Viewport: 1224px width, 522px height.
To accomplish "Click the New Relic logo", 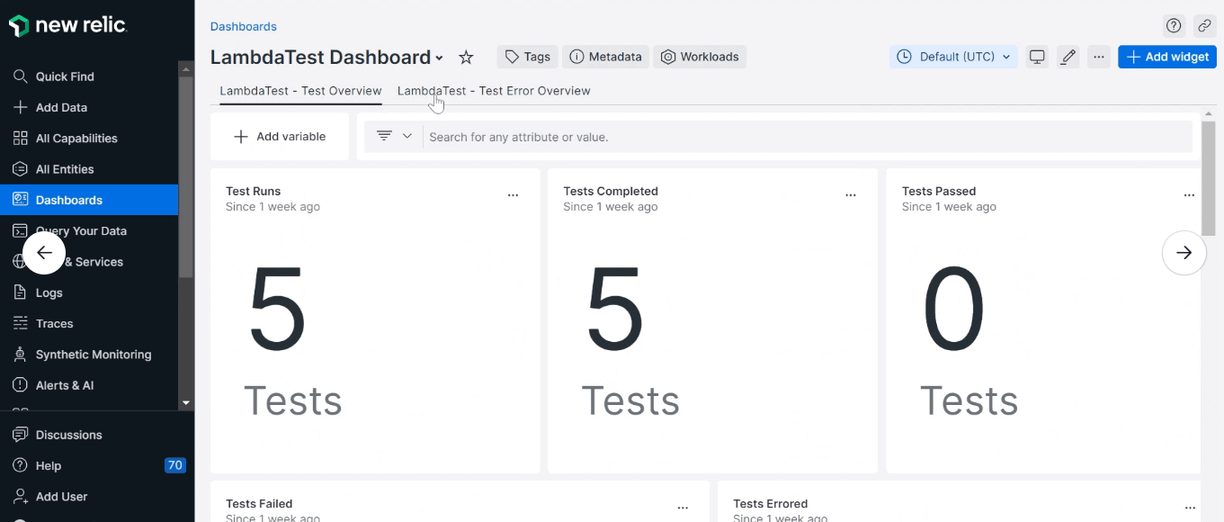I will (x=67, y=26).
